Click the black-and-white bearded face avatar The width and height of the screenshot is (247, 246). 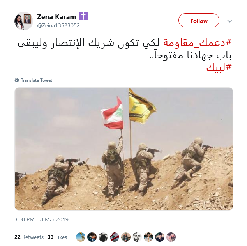pos(137,237)
